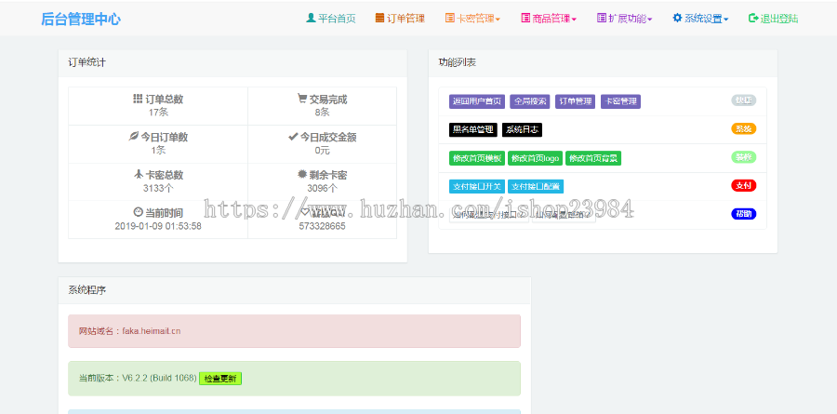Click the orange list icon beside 卡密管理 menu

(x=450, y=18)
